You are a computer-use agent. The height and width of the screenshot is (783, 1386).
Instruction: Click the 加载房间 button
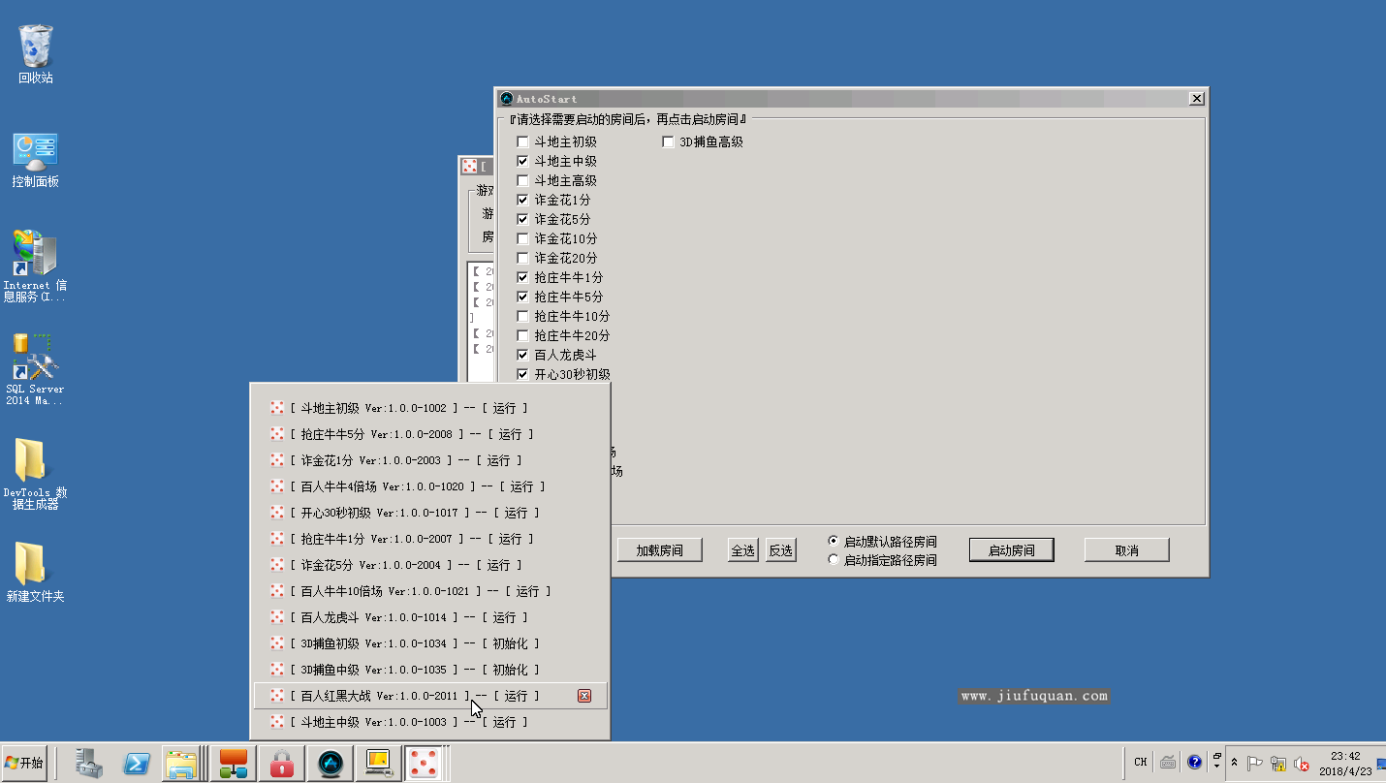click(x=659, y=550)
